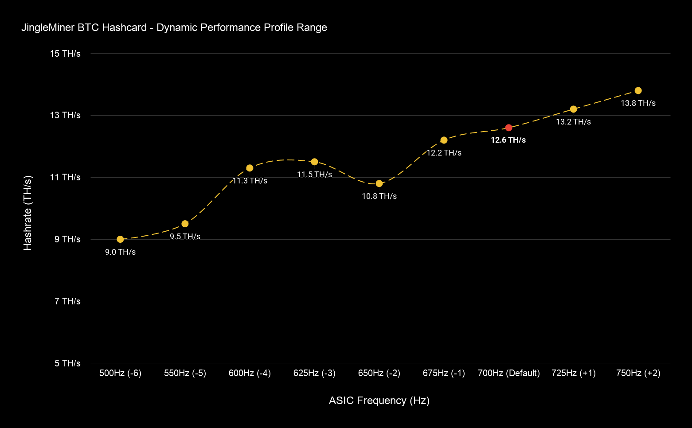
Task: Click the bold '12.6 TH/s' data label
Action: pos(508,140)
